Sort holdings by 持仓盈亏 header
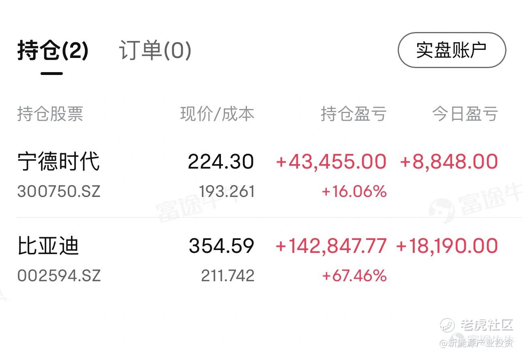 pyautogui.click(x=354, y=114)
